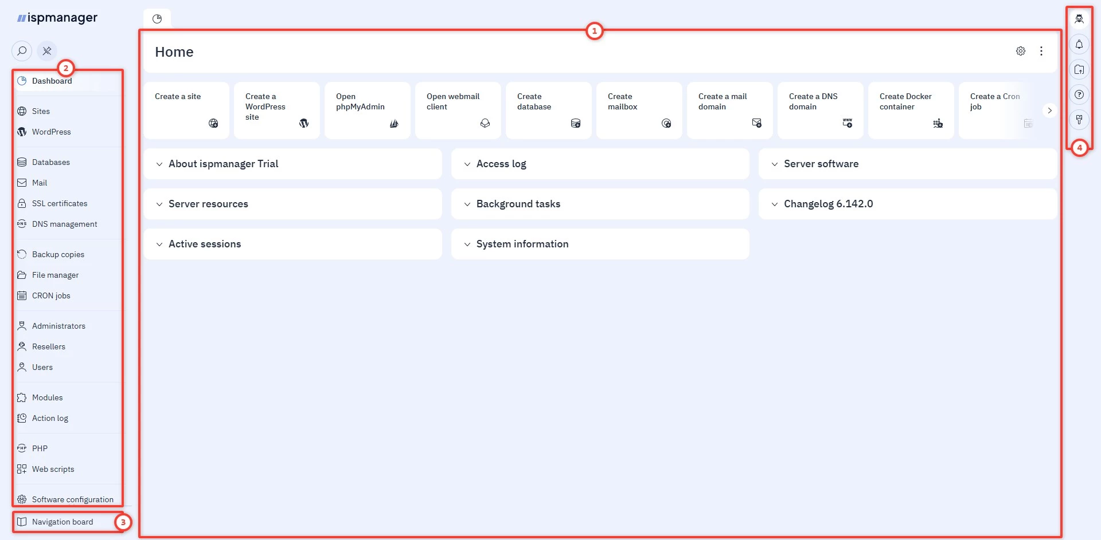Image resolution: width=1101 pixels, height=540 pixels.
Task: Open the notifications bell icon
Action: (x=1079, y=44)
